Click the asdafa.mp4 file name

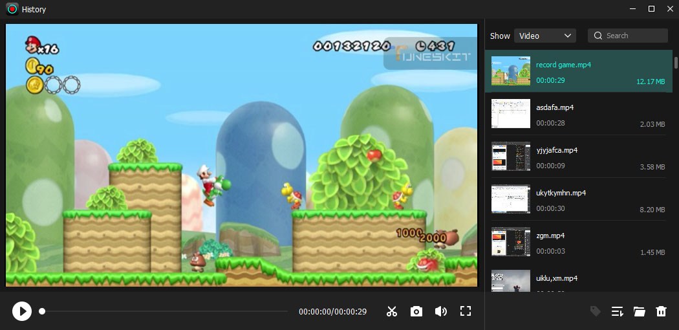[555, 107]
